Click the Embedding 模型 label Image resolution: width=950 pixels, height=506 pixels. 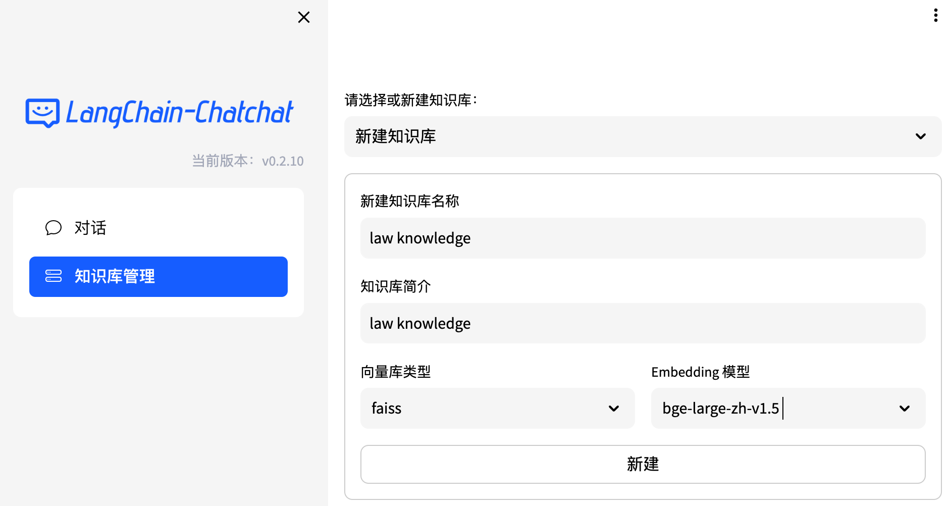(x=700, y=372)
